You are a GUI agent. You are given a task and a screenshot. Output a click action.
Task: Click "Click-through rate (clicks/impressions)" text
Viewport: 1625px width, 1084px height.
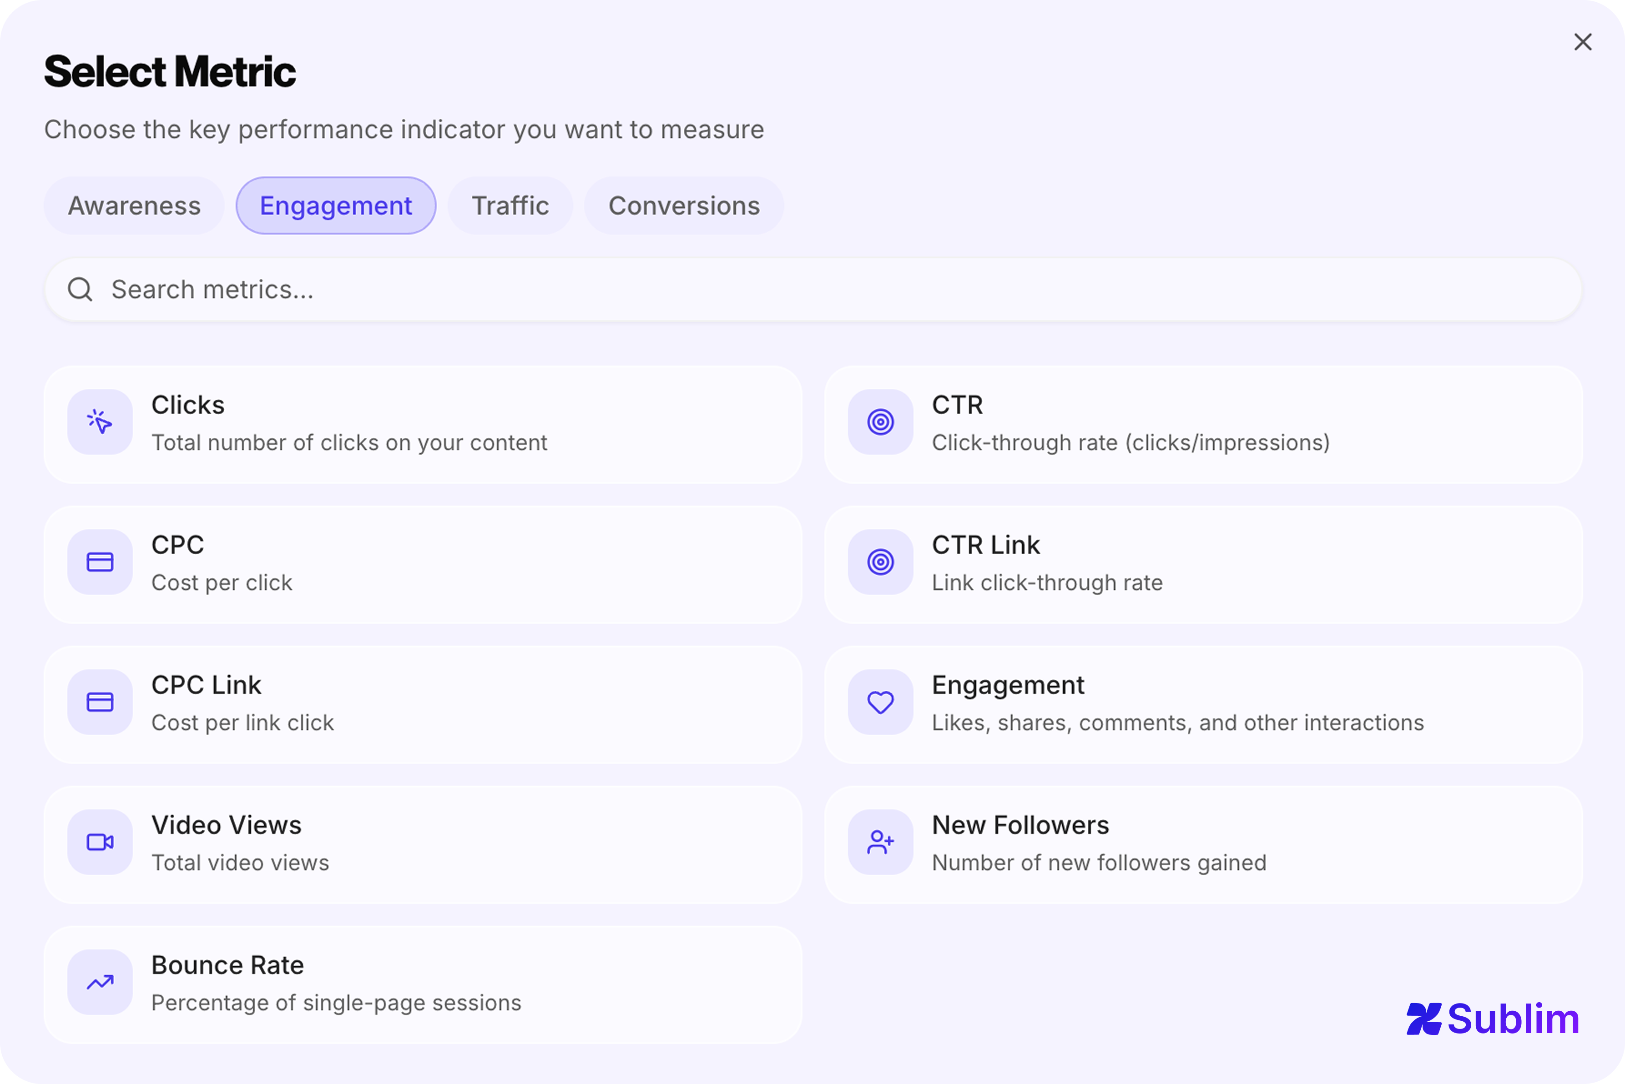[x=1130, y=442]
